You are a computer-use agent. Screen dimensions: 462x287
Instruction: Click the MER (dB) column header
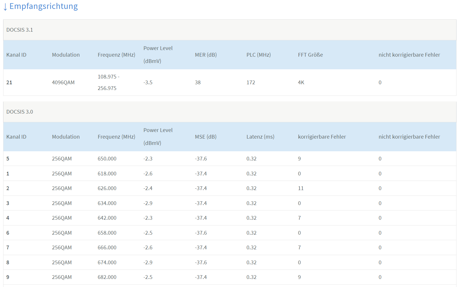pyautogui.click(x=206, y=55)
